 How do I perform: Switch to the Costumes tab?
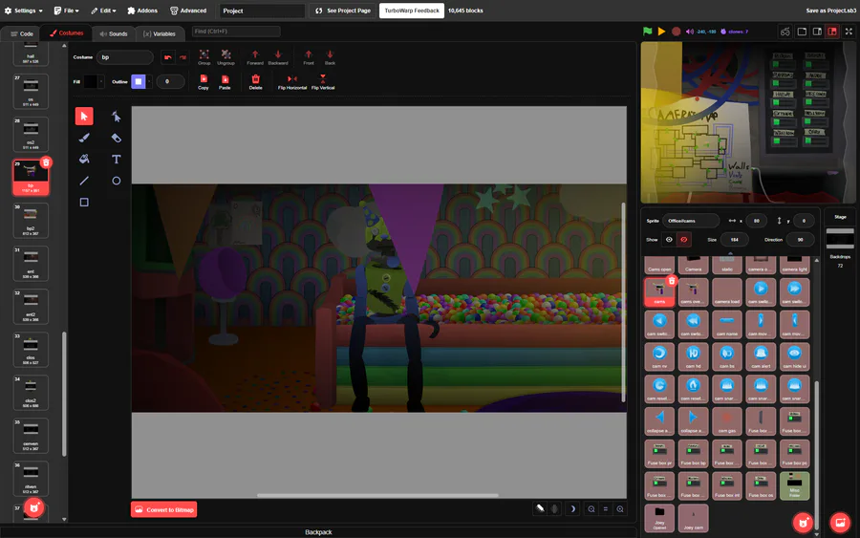[x=66, y=33]
